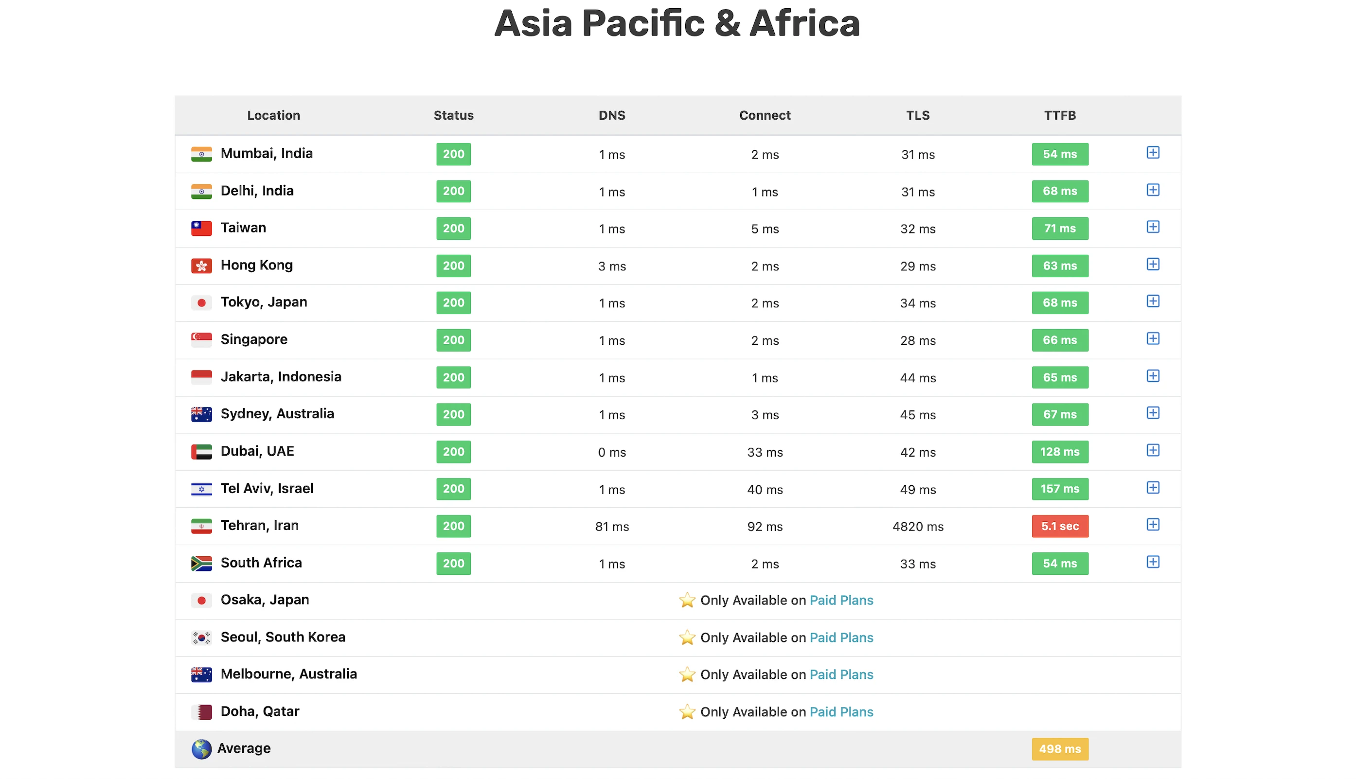1356x779 pixels.
Task: Click the plus icon for Singapore row
Action: tap(1153, 338)
